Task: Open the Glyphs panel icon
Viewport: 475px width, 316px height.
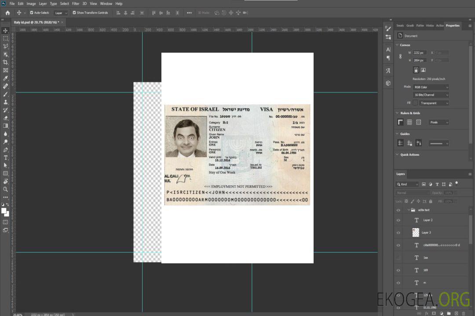Action: click(x=388, y=71)
